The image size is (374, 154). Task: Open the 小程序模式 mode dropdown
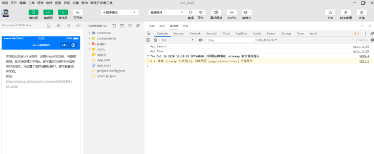(x=120, y=12)
